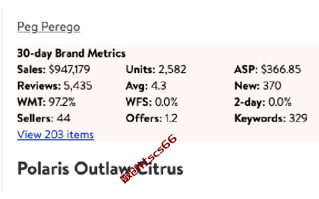Select the Polaris Outlaw Citrus product title
The height and width of the screenshot is (199, 319).
coord(100,169)
